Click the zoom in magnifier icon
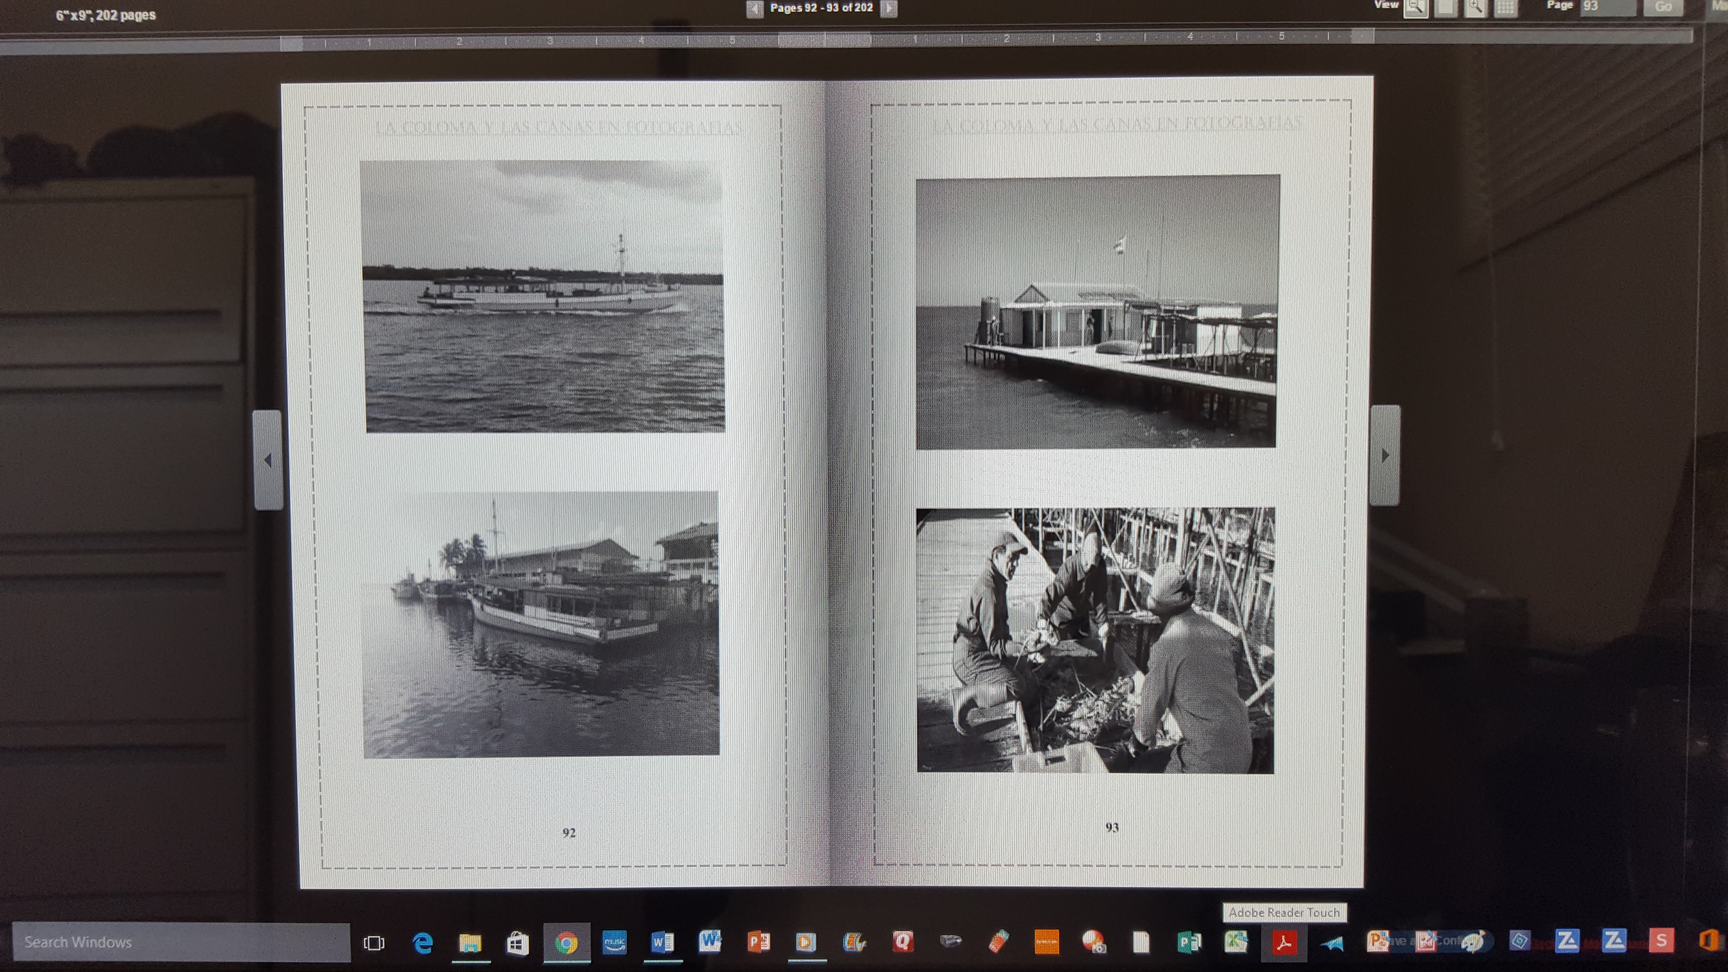This screenshot has height=972, width=1728. 1475,8
